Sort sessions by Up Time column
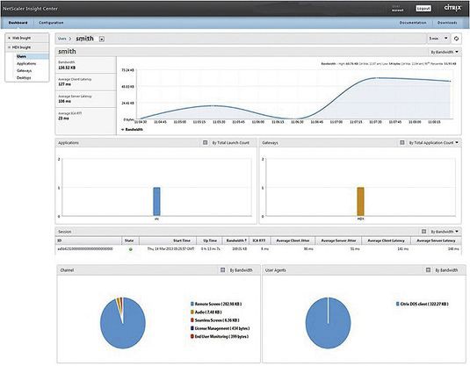Screen dimensions: 470x366 pyautogui.click(x=209, y=240)
